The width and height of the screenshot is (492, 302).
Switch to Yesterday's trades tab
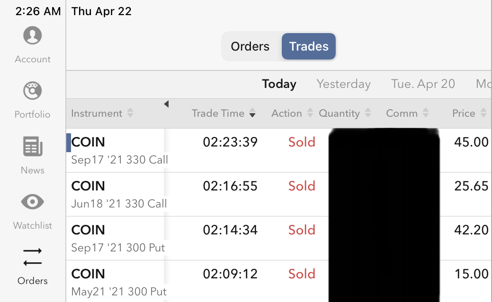point(343,84)
